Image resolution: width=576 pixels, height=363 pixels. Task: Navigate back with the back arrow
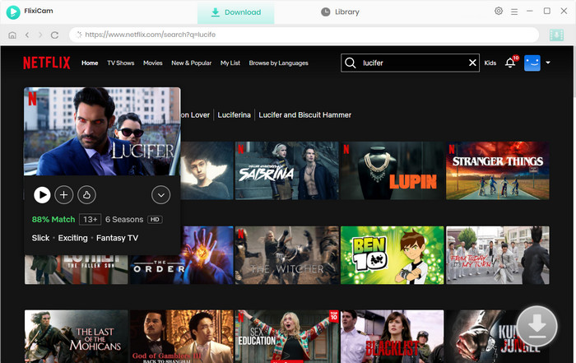pyautogui.click(x=27, y=35)
